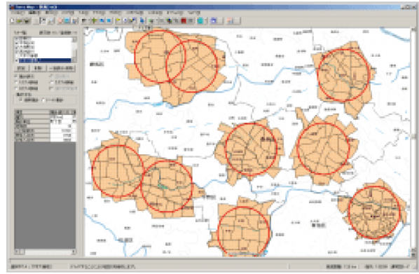Open the first menu in the menu bar
419x274 pixels.
pyautogui.click(x=18, y=13)
